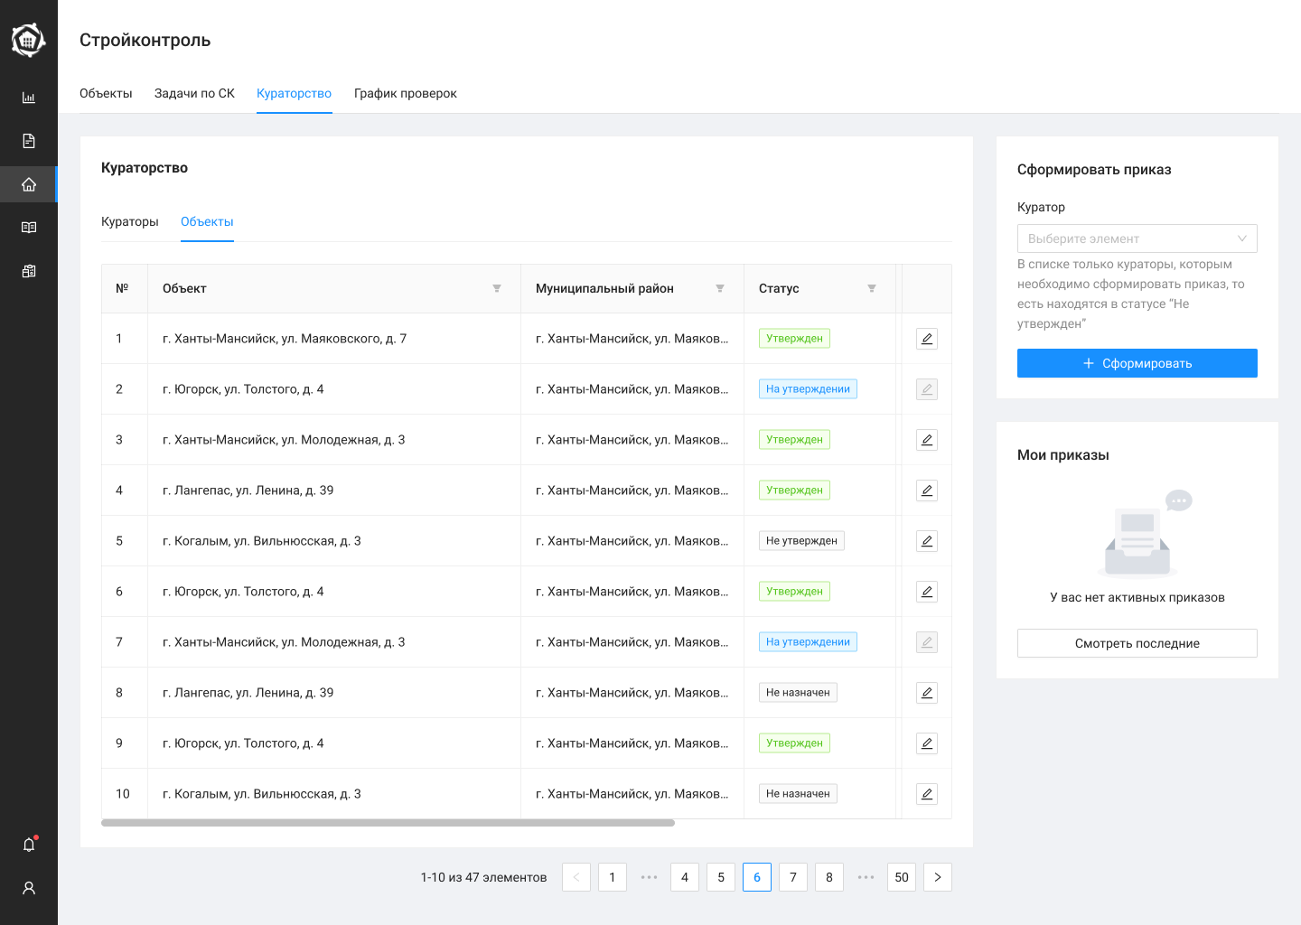Open the analytics chart sidebar icon
1301x925 pixels.
tap(29, 98)
